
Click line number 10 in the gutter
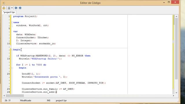coord(8,44)
